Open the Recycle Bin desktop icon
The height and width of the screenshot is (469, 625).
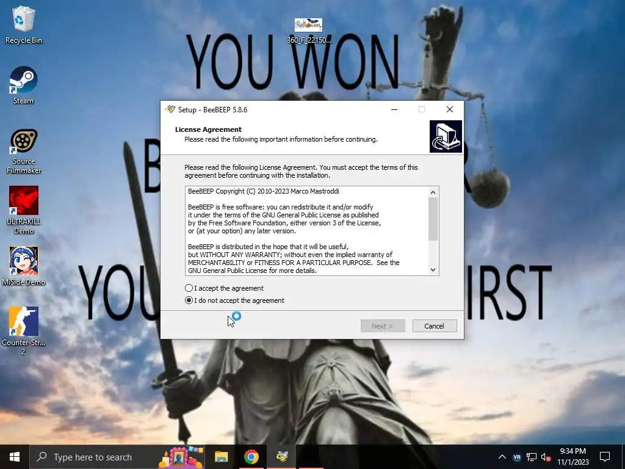coord(24,24)
